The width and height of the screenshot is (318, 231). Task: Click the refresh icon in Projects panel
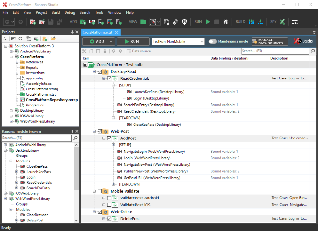click(20, 38)
